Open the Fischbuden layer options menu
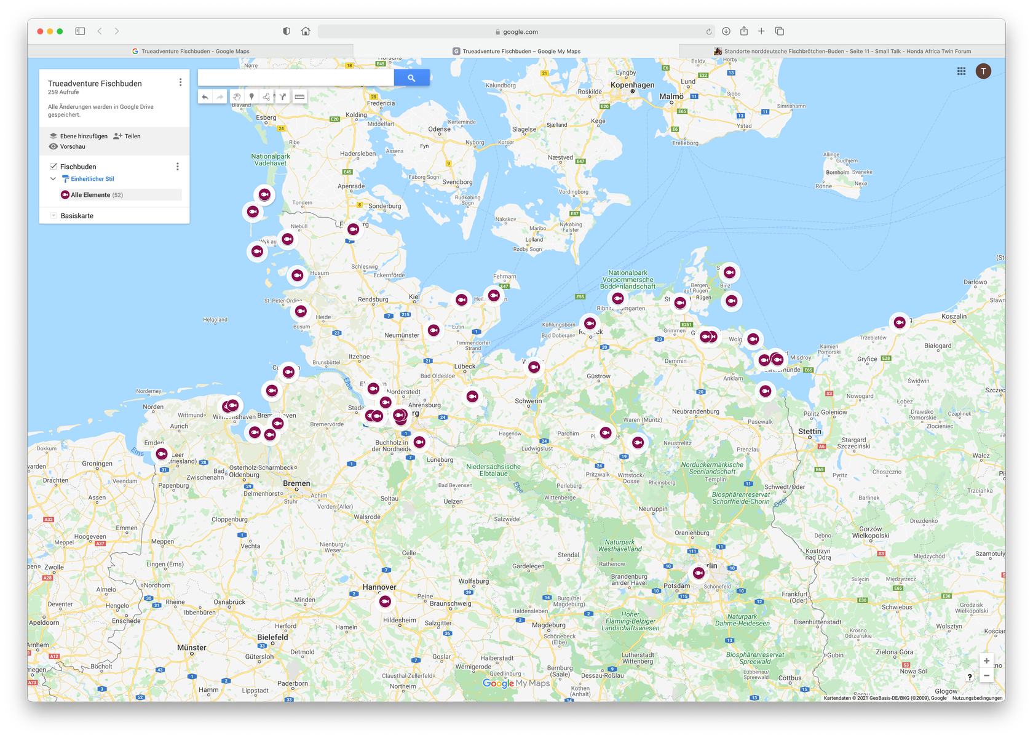This screenshot has height=738, width=1033. pyautogui.click(x=178, y=167)
